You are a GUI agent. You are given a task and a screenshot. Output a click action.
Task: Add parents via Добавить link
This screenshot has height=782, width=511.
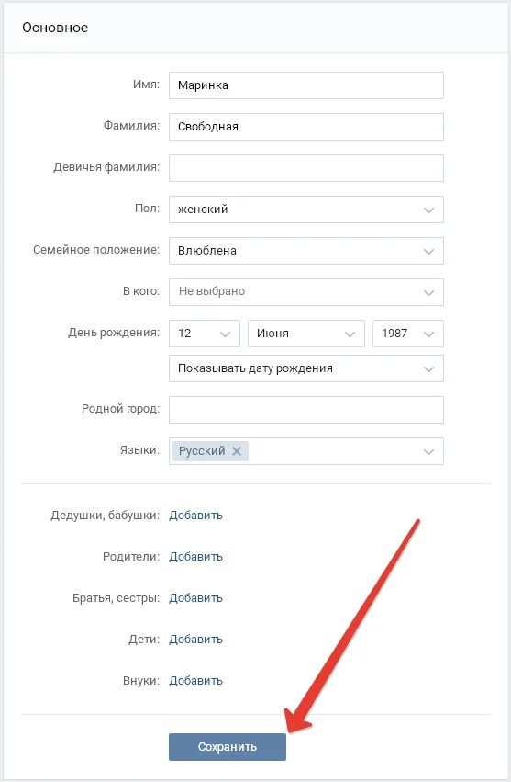195,557
